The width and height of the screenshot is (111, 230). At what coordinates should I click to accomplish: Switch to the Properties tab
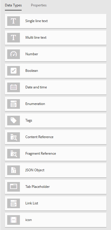tap(39, 5)
